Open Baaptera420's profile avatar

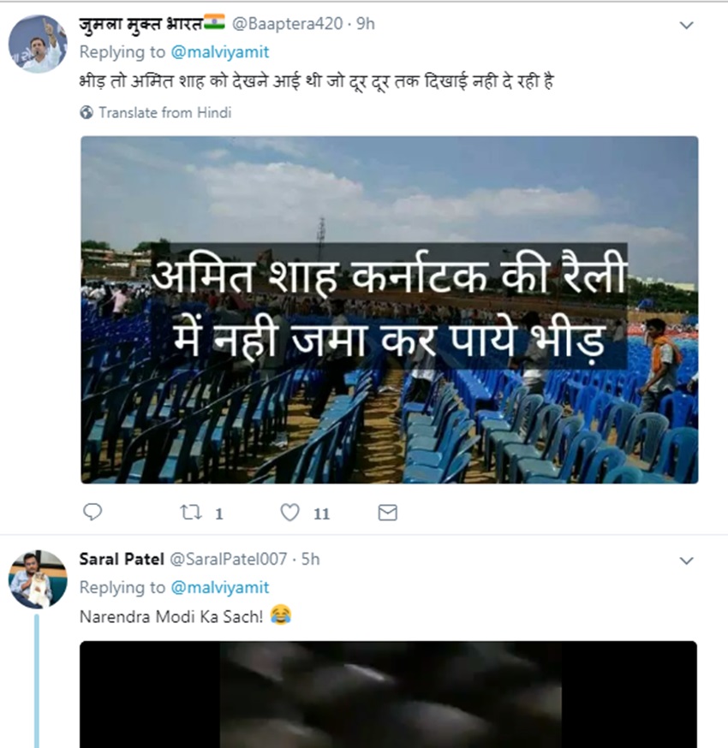click(38, 44)
